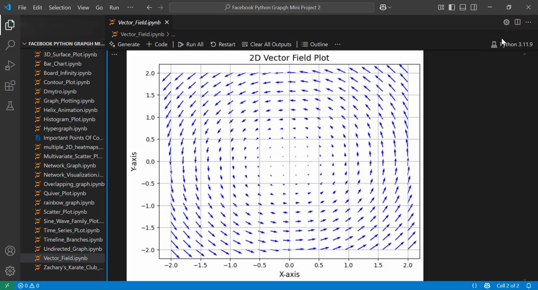Open Important Points Of Co... document
This screenshot has width=538, height=290.
73,138
